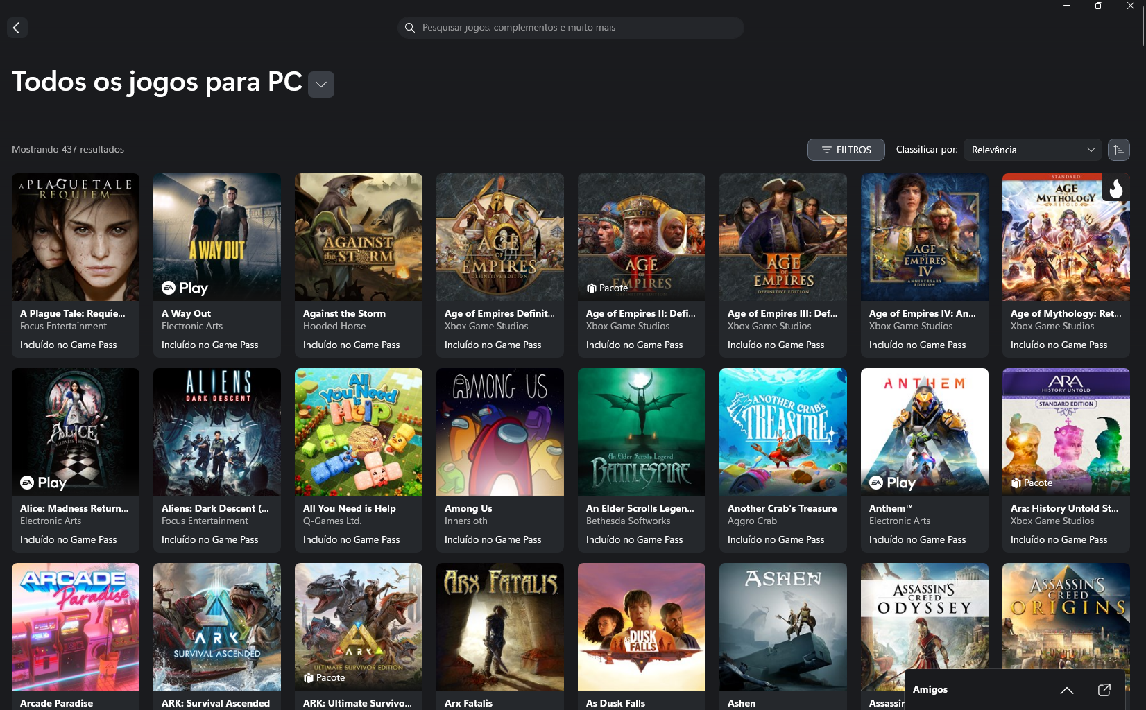The height and width of the screenshot is (710, 1146).
Task: Go back with the back arrow
Action: click(x=17, y=28)
